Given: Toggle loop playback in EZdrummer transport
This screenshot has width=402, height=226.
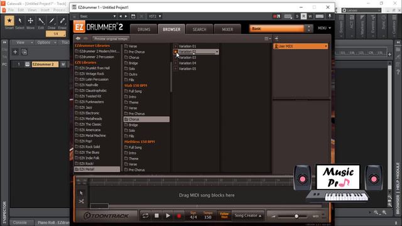Looking at the screenshot, I should coord(145,216).
